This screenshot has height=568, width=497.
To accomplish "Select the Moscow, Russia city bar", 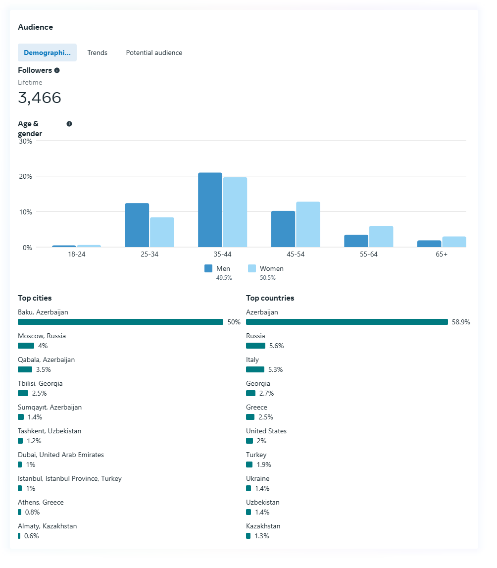I will [26, 346].
